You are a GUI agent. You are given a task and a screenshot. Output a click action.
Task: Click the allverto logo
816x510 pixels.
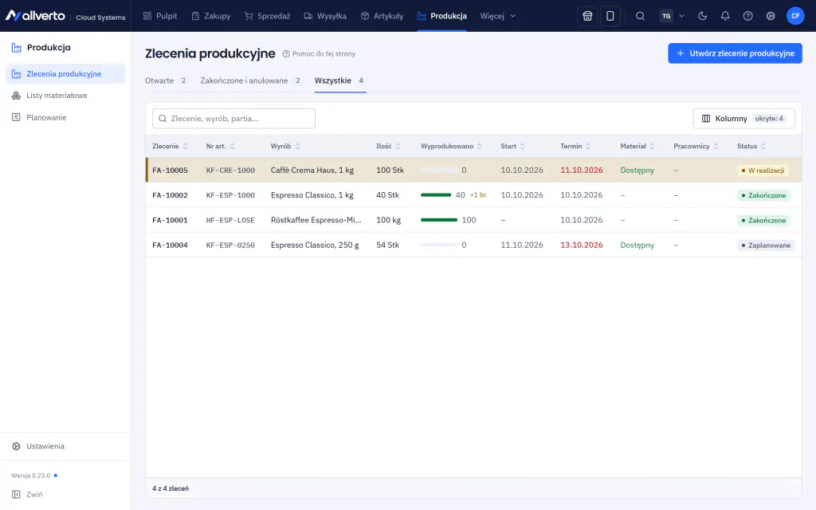pyautogui.click(x=35, y=16)
